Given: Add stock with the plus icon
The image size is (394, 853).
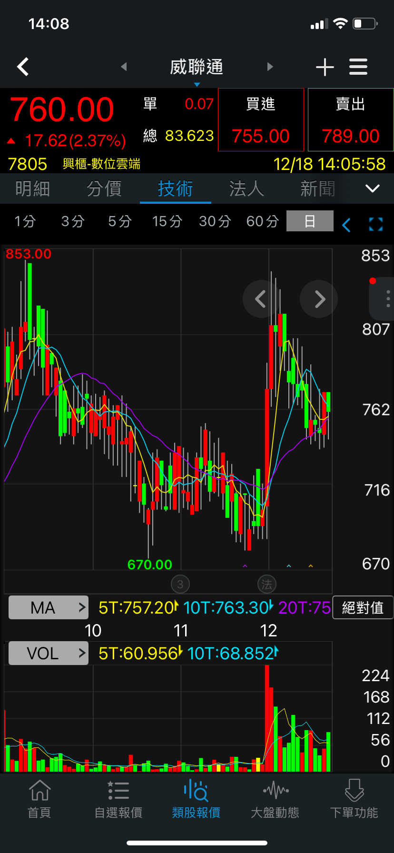Looking at the screenshot, I should pos(325,67).
